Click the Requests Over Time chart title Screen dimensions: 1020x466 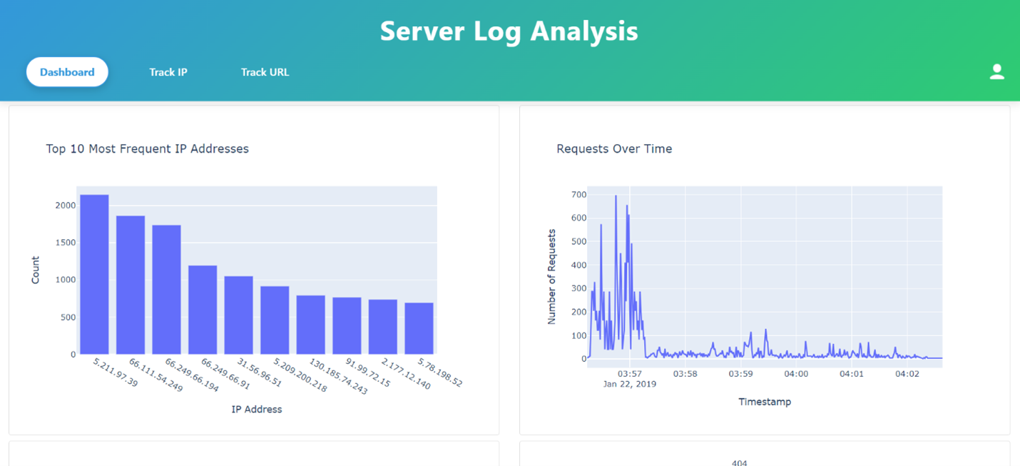614,148
